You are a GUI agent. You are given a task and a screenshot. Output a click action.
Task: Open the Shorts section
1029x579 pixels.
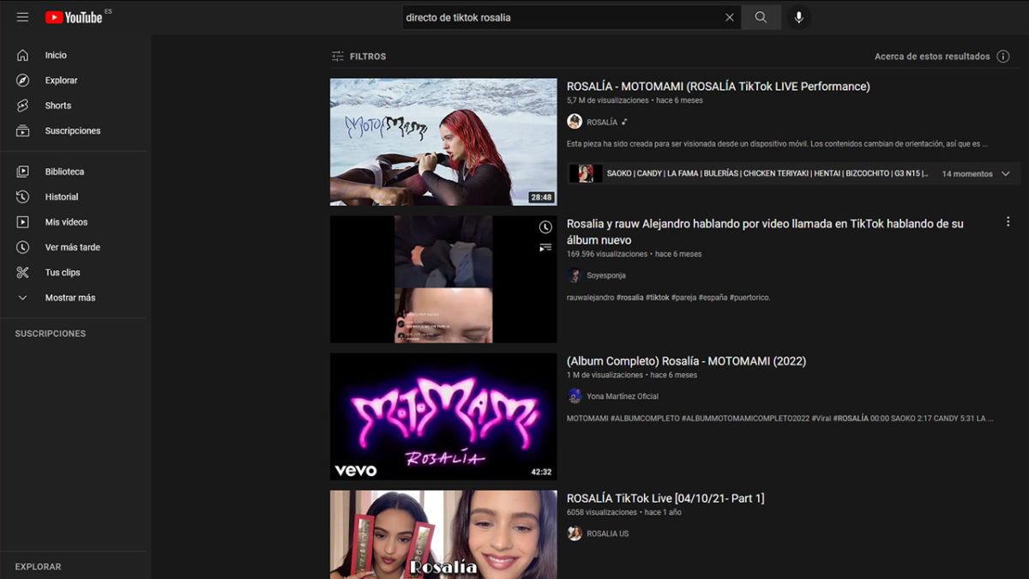click(57, 106)
